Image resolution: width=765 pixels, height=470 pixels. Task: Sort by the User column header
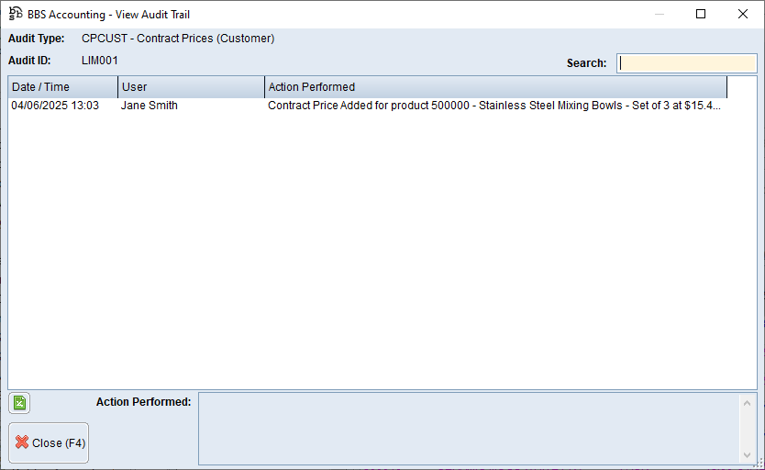(x=191, y=87)
